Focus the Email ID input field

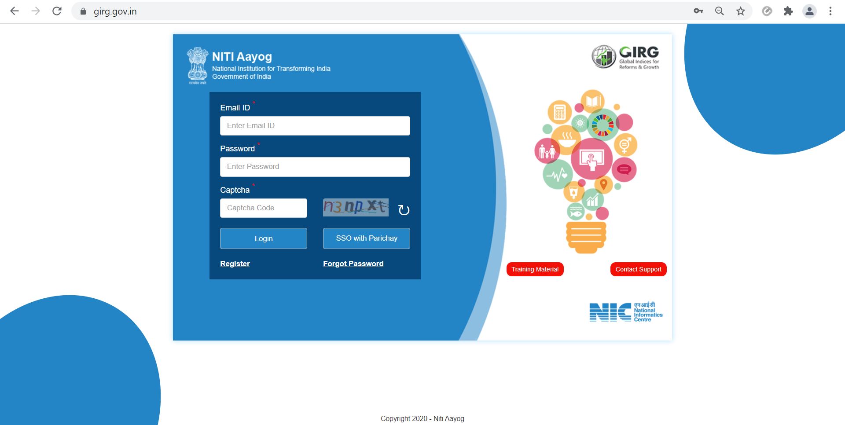click(315, 126)
